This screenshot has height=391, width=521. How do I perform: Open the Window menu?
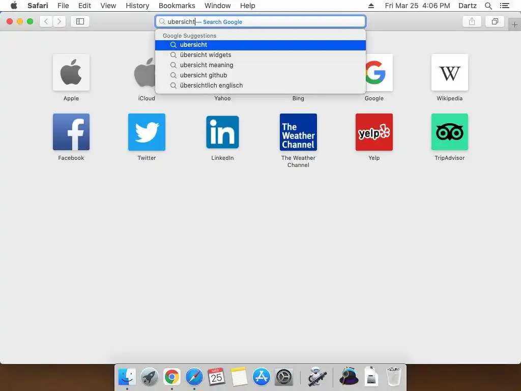[217, 6]
